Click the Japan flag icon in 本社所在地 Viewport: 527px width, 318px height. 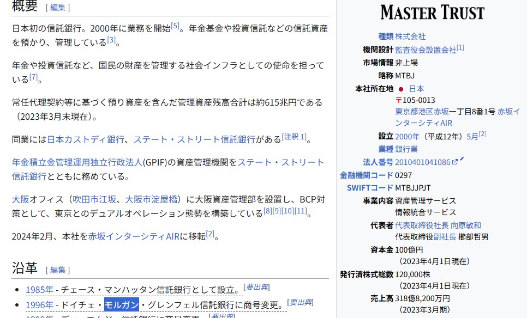[x=400, y=89]
